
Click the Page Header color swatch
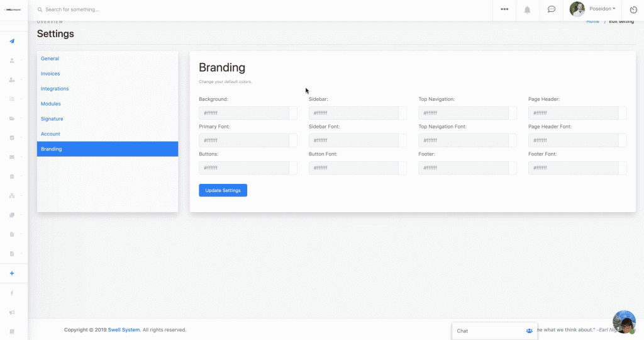(x=623, y=113)
